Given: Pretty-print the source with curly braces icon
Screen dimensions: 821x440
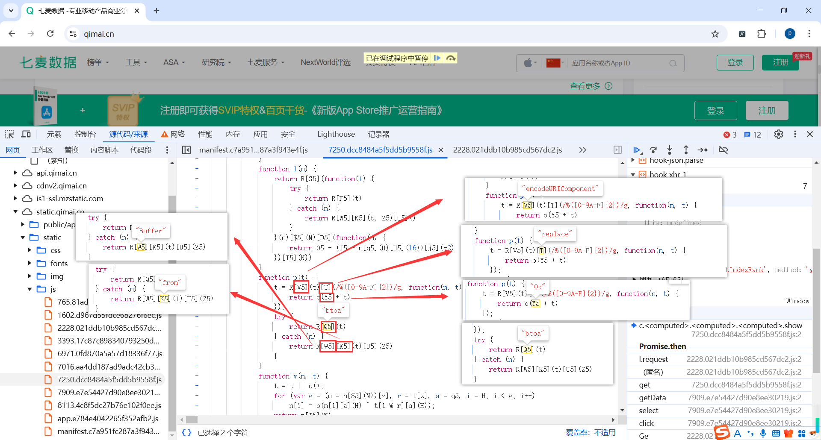Looking at the screenshot, I should (x=187, y=432).
